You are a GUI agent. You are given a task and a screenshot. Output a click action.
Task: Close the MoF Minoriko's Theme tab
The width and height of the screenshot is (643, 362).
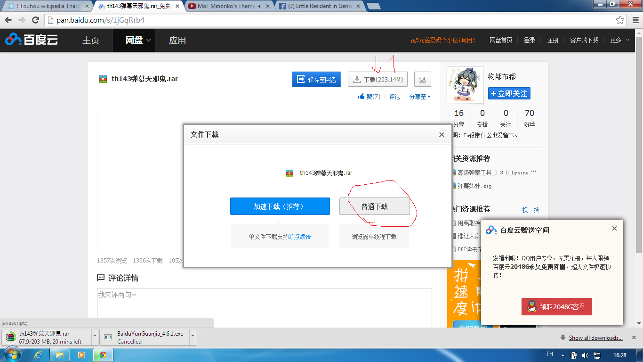[x=268, y=6]
